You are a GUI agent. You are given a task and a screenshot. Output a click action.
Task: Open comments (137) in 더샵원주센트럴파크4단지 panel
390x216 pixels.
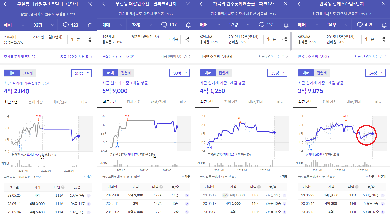(169, 25)
